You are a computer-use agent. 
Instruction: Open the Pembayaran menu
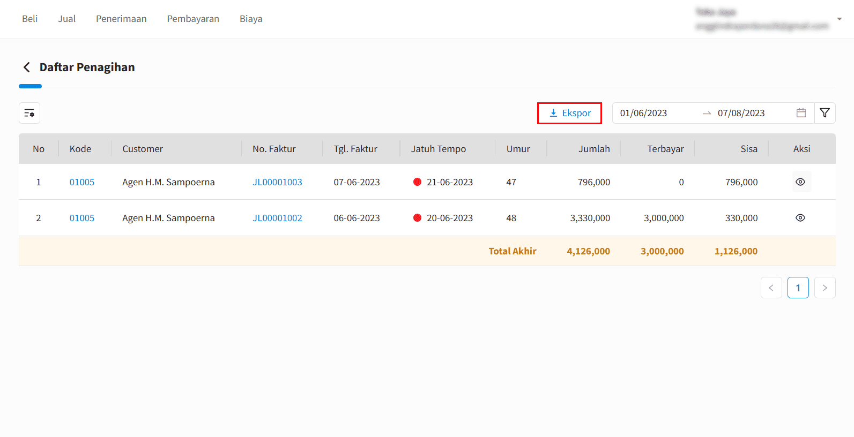(x=193, y=19)
